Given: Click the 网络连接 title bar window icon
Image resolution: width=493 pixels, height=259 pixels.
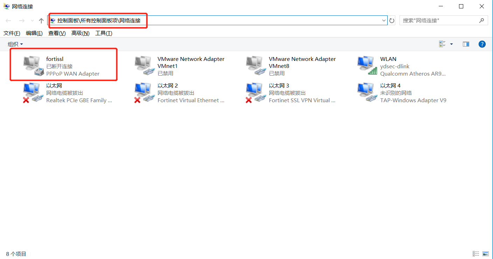Looking at the screenshot, I should tap(7, 6).
